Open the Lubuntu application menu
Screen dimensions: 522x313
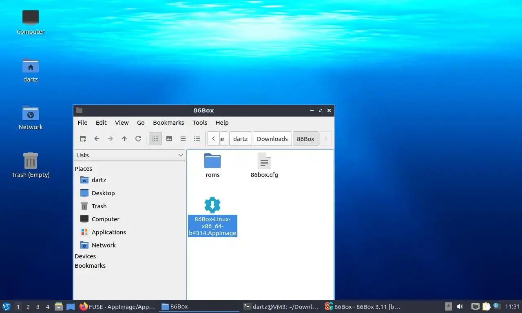(x=7, y=306)
